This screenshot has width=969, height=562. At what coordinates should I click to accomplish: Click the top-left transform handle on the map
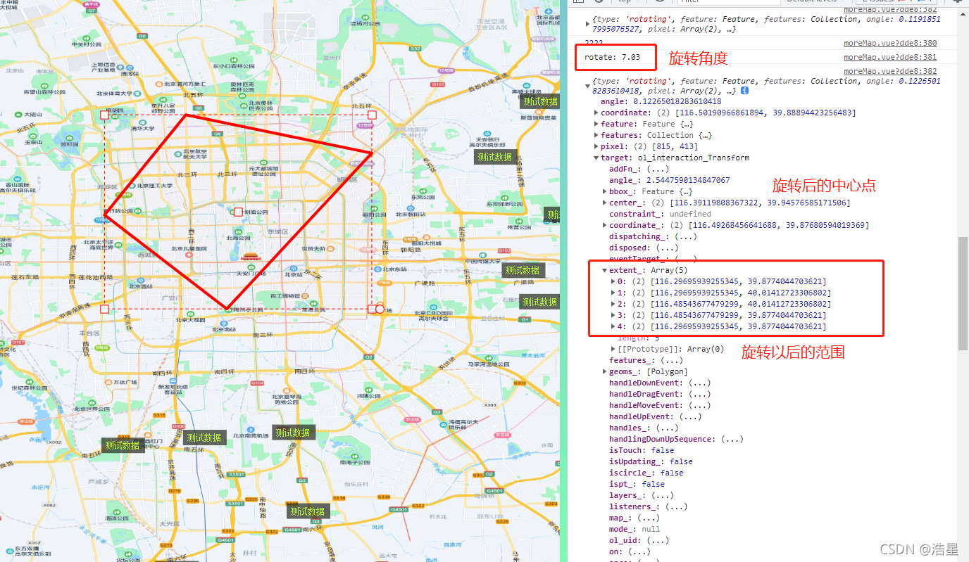pyautogui.click(x=105, y=115)
